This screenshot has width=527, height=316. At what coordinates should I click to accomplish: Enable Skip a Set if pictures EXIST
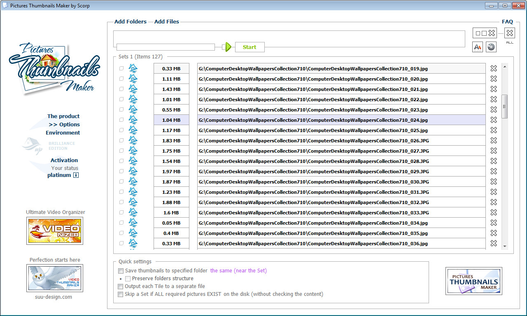pyautogui.click(x=121, y=294)
